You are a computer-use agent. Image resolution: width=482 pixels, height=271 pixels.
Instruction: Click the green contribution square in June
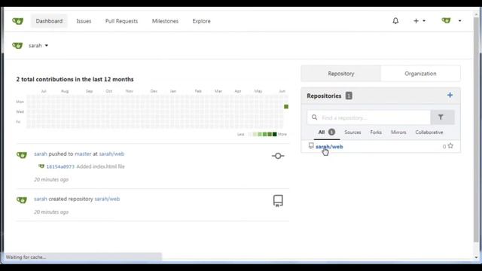(286, 107)
